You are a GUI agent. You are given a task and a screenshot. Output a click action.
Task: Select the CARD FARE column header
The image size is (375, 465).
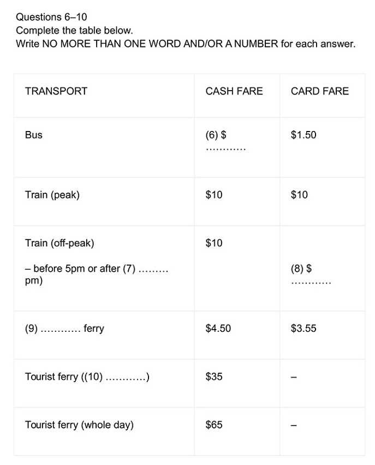click(x=320, y=91)
